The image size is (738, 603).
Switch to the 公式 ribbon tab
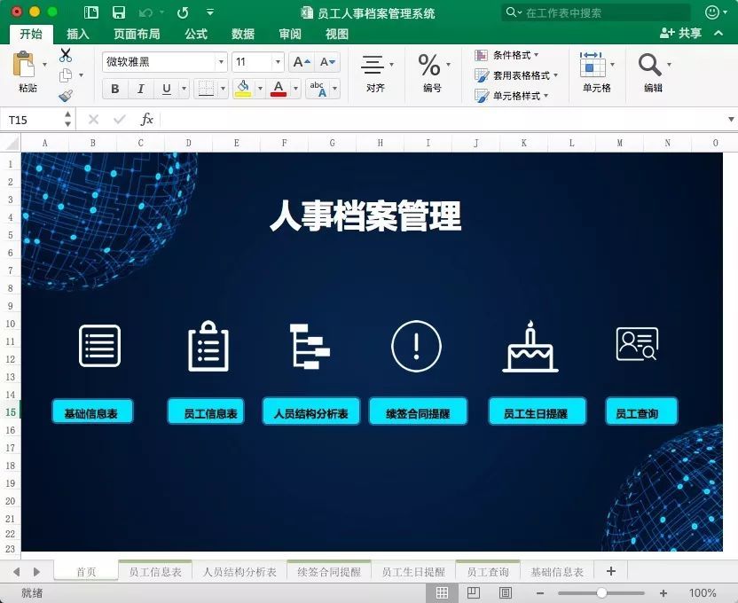point(196,34)
